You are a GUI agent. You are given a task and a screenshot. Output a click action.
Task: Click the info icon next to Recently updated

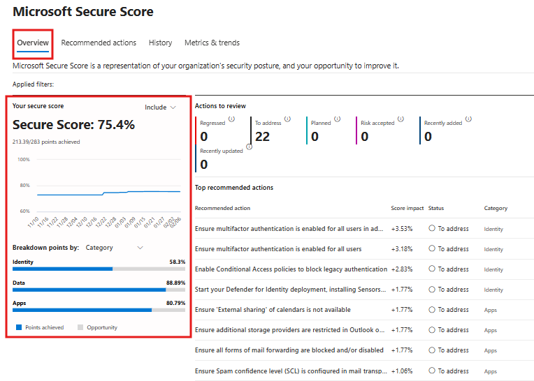(x=250, y=147)
